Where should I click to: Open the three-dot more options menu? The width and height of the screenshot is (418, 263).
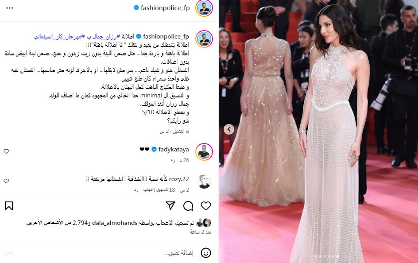click(x=10, y=8)
